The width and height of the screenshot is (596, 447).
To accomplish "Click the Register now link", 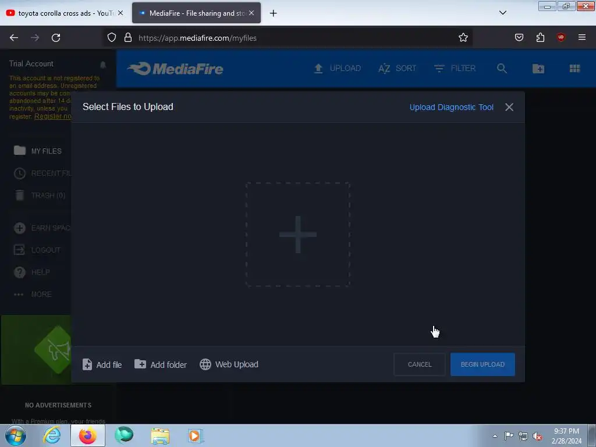I will tap(53, 116).
